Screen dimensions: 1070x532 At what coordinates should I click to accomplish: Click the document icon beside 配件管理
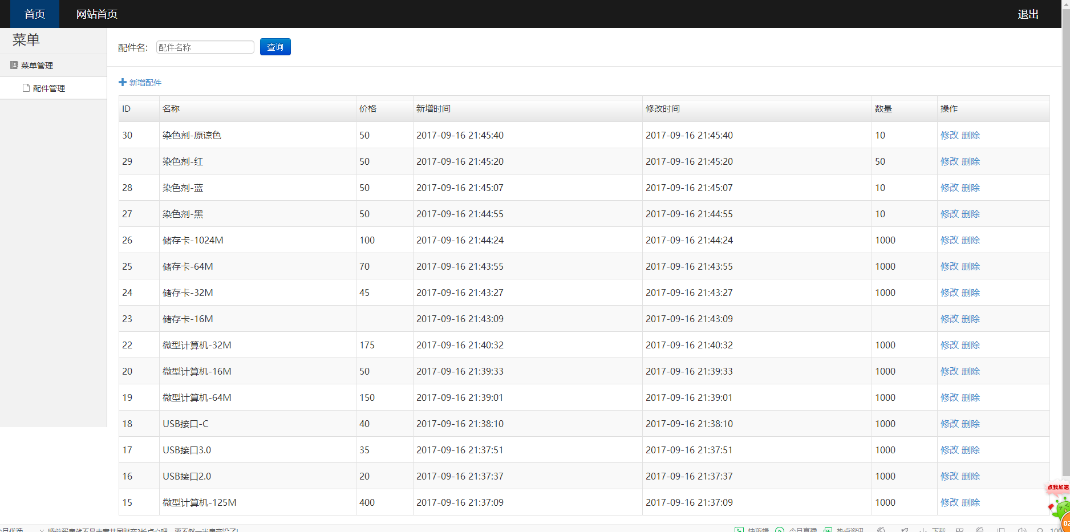click(x=26, y=88)
